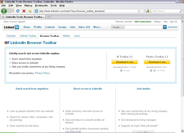Click the vertical scrollbar up arrow
Viewport: 184px width, 133px height.
[x=183, y=21]
